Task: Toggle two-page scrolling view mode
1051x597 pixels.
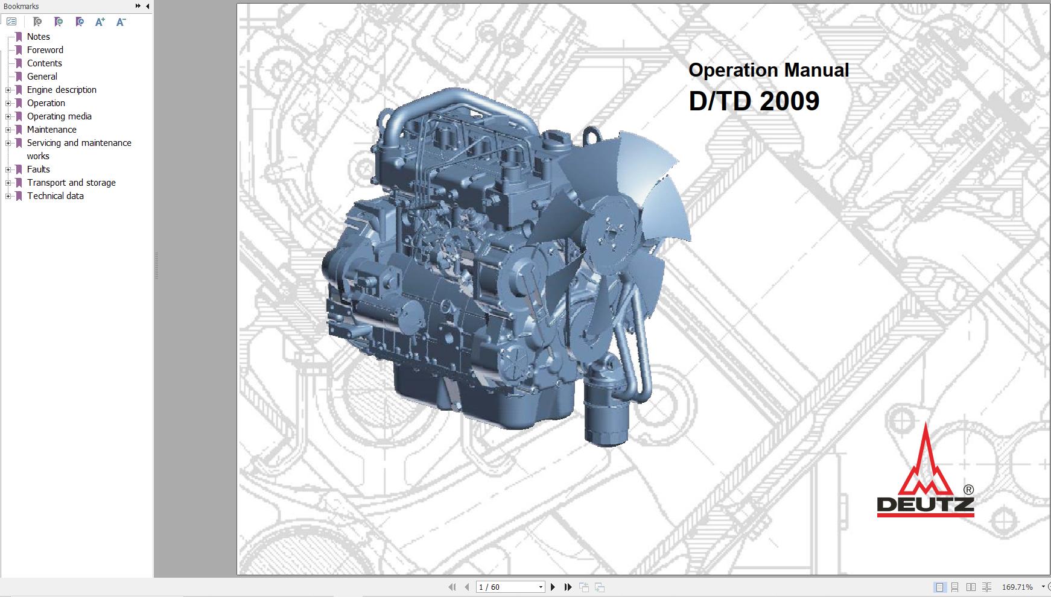Action: pos(986,586)
